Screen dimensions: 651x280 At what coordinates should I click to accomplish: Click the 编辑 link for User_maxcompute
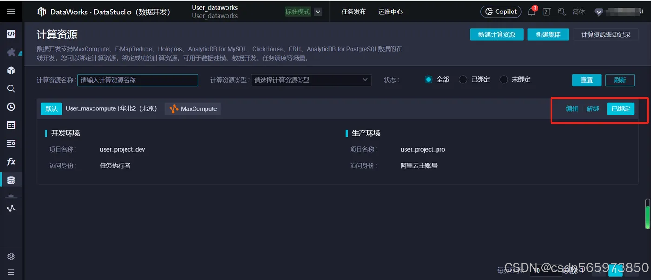click(x=572, y=109)
